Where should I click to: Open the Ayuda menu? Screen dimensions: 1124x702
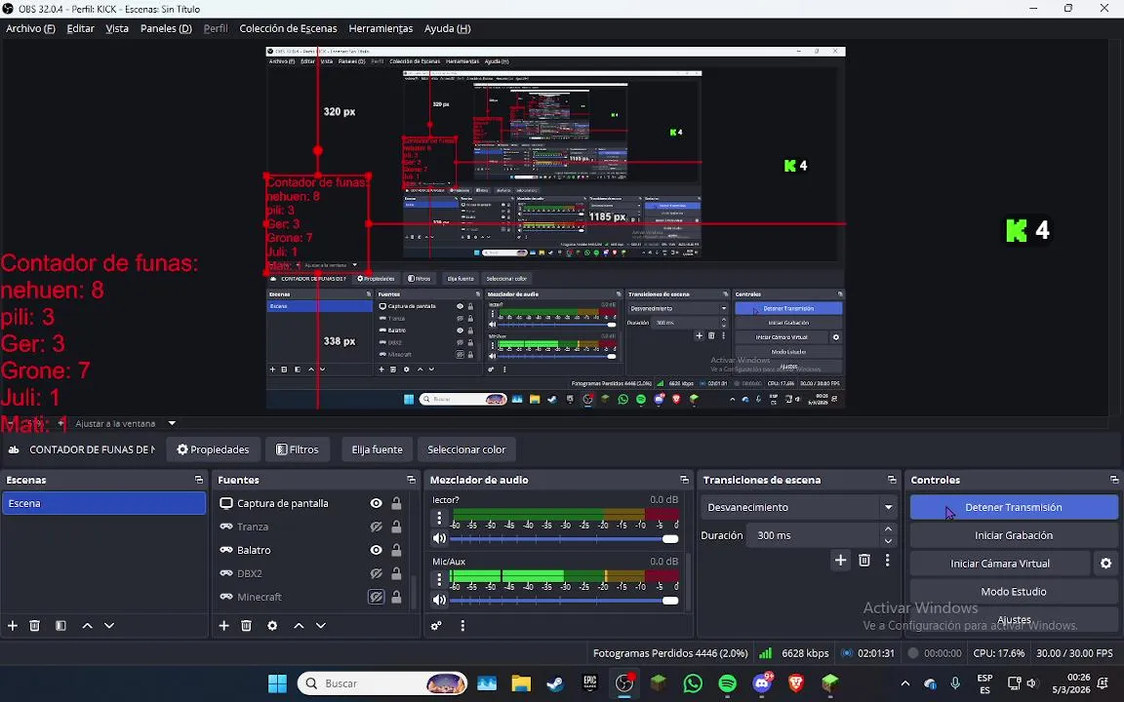447,28
